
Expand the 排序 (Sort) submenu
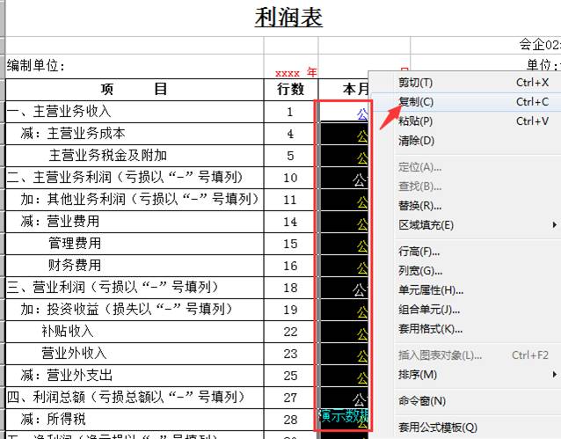pos(418,375)
